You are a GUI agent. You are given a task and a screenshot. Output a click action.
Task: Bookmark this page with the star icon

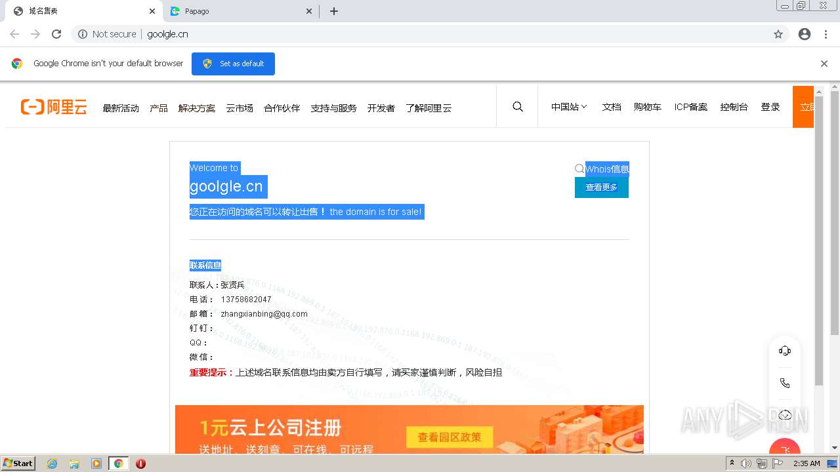pos(778,34)
